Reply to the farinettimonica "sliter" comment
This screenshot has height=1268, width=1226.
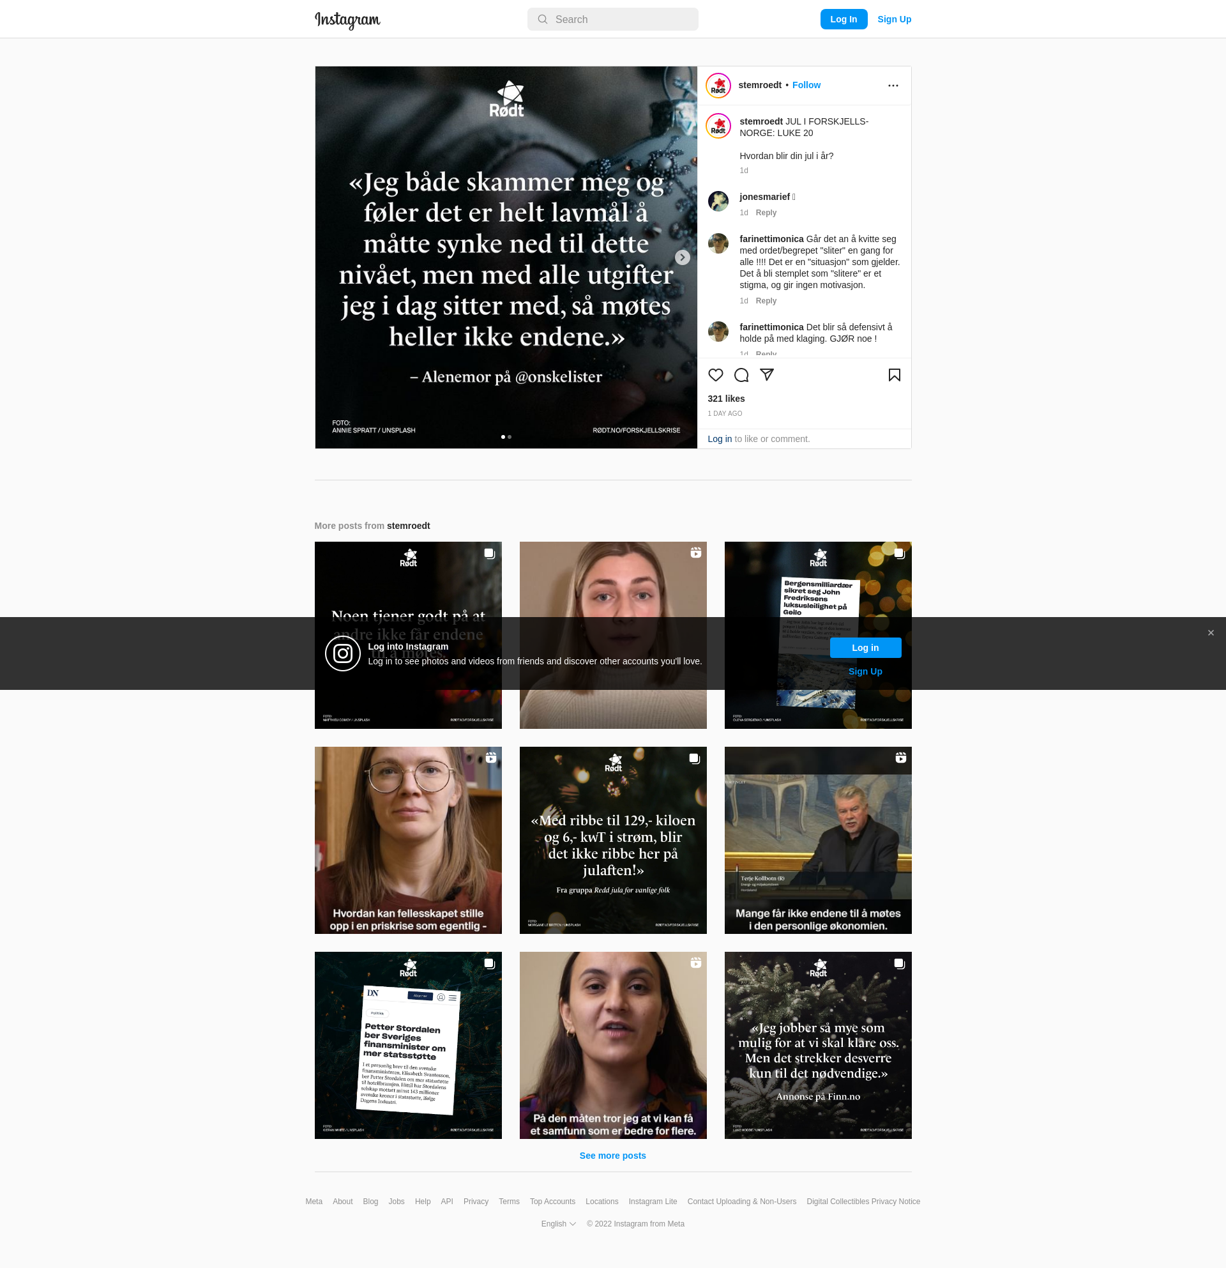pyautogui.click(x=766, y=301)
